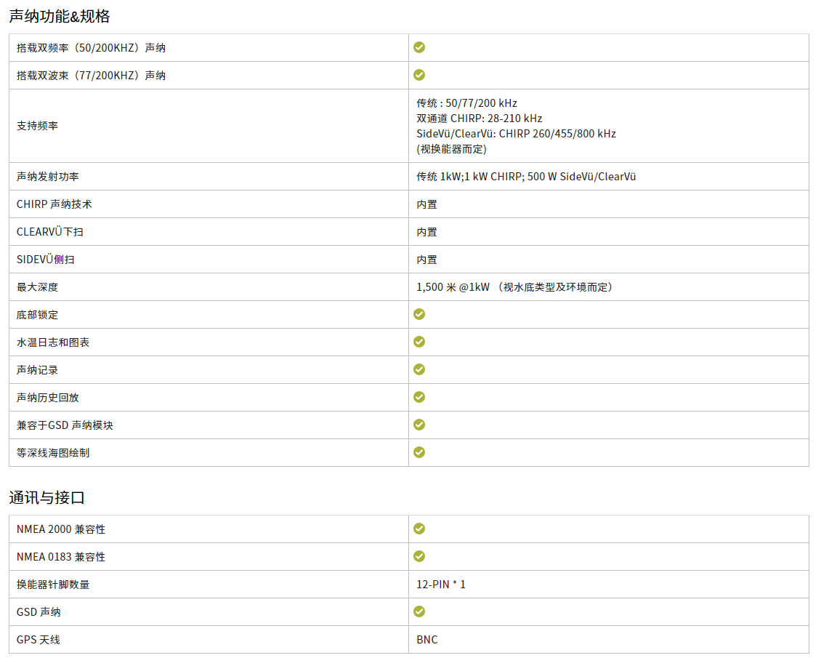This screenshot has height=666, width=829.
Task: Click the NMEA 0183 兼容性 checkmark
Action: tap(419, 556)
